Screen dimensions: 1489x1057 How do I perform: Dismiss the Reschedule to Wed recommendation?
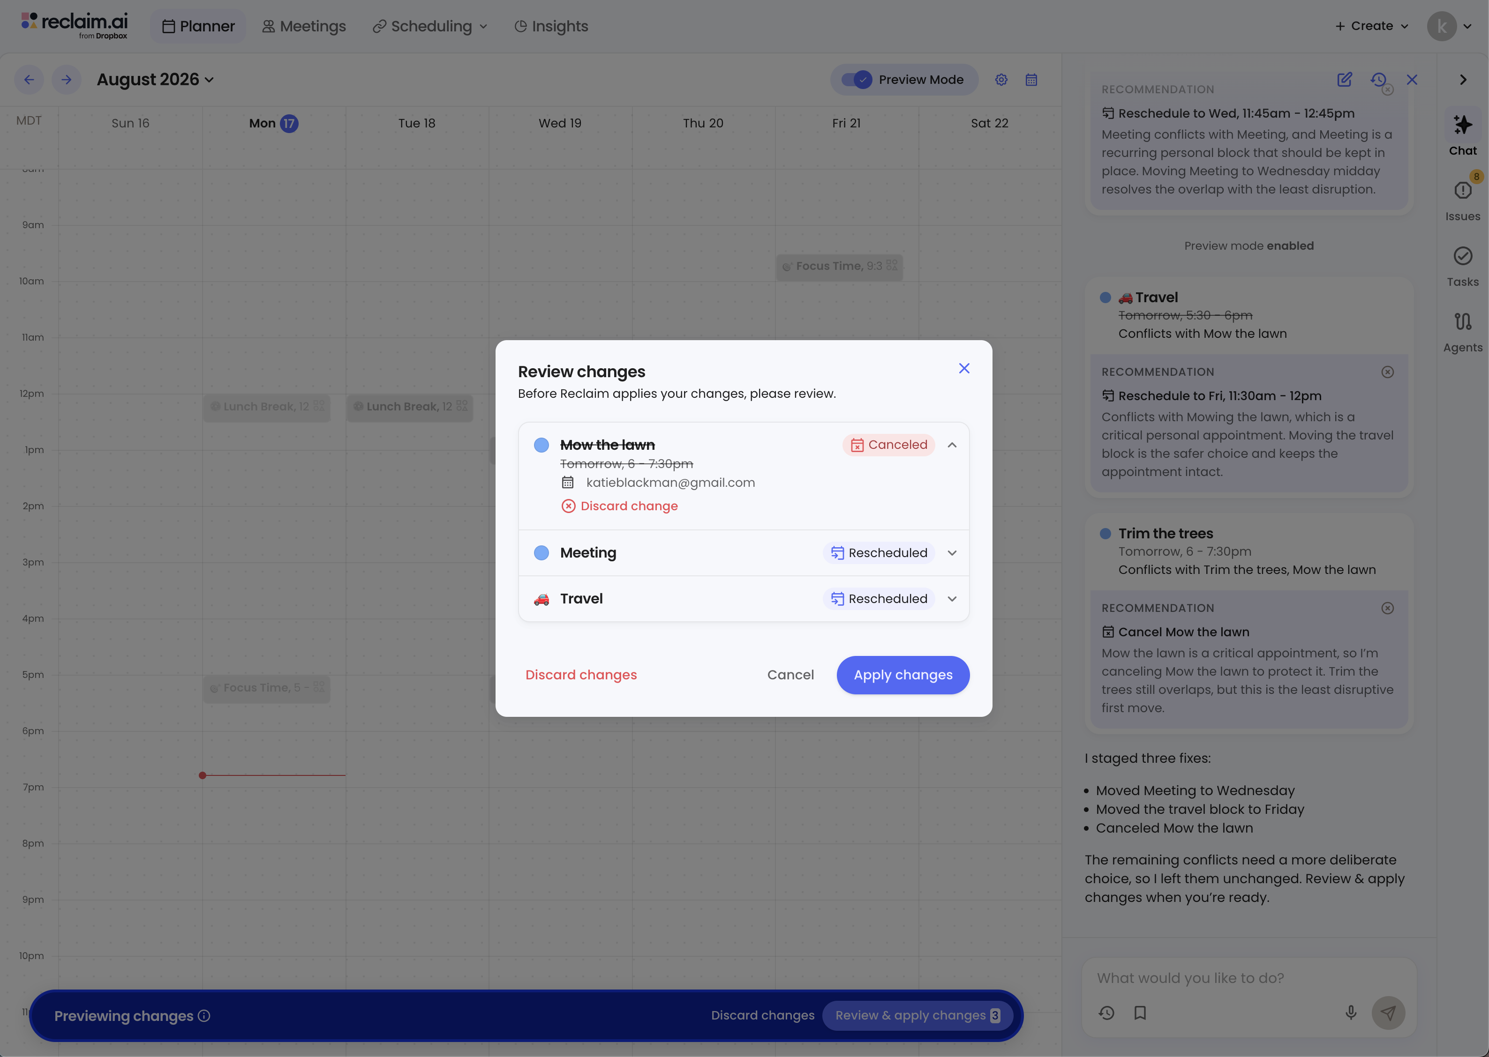(x=1387, y=90)
